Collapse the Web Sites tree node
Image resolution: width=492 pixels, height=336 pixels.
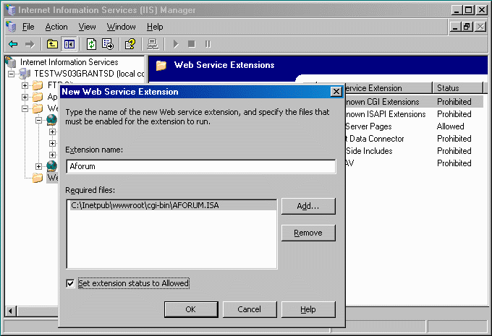(x=25, y=109)
